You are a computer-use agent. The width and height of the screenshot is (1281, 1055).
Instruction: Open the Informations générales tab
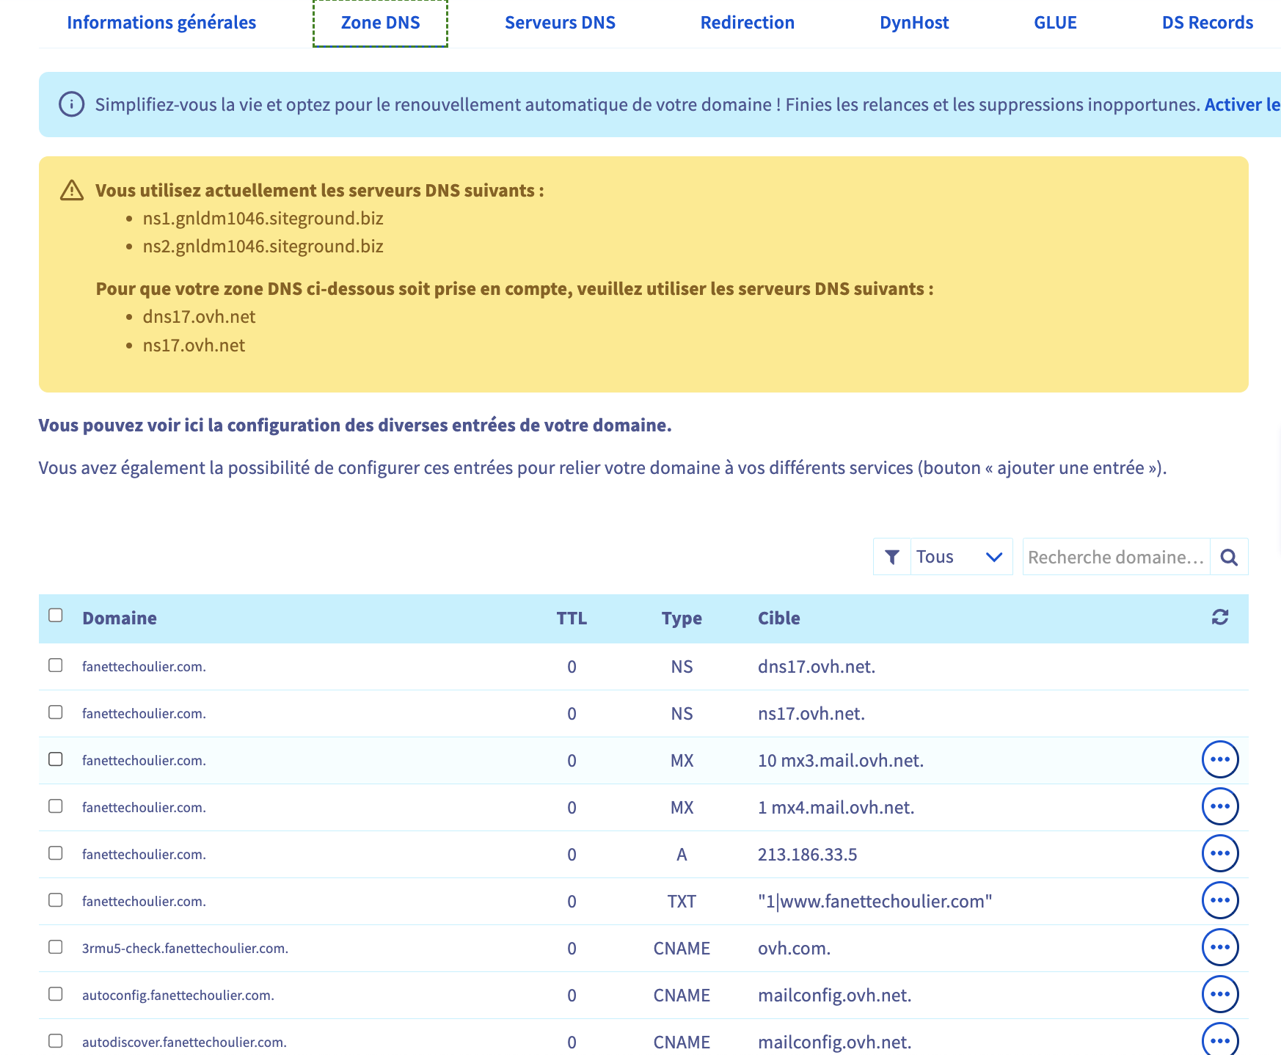(x=161, y=23)
